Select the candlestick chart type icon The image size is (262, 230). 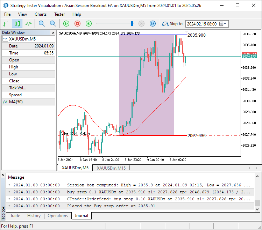17,24
